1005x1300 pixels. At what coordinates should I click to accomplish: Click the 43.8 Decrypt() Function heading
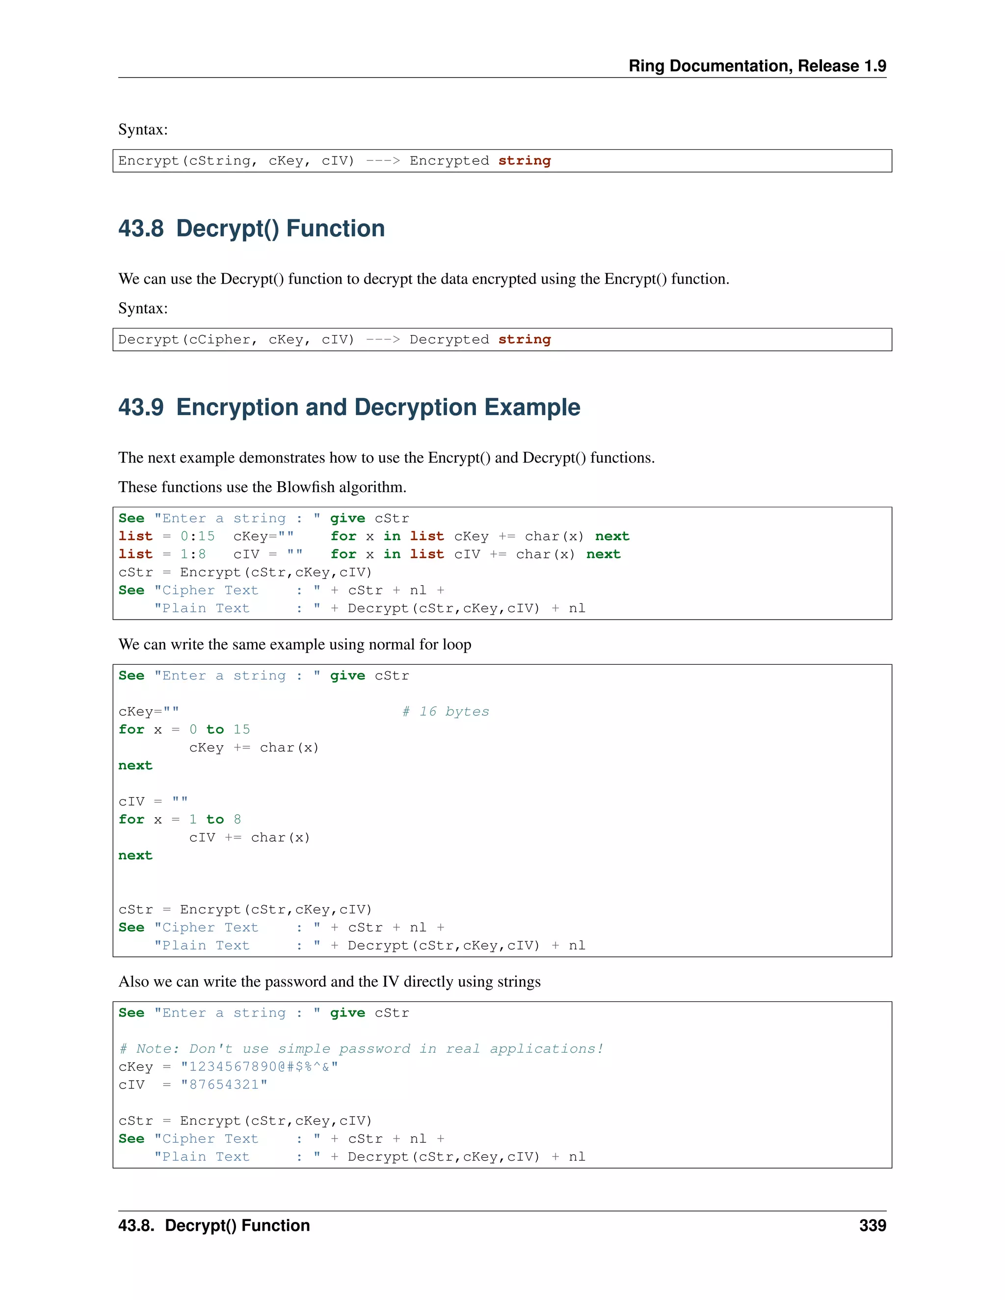[x=251, y=229]
